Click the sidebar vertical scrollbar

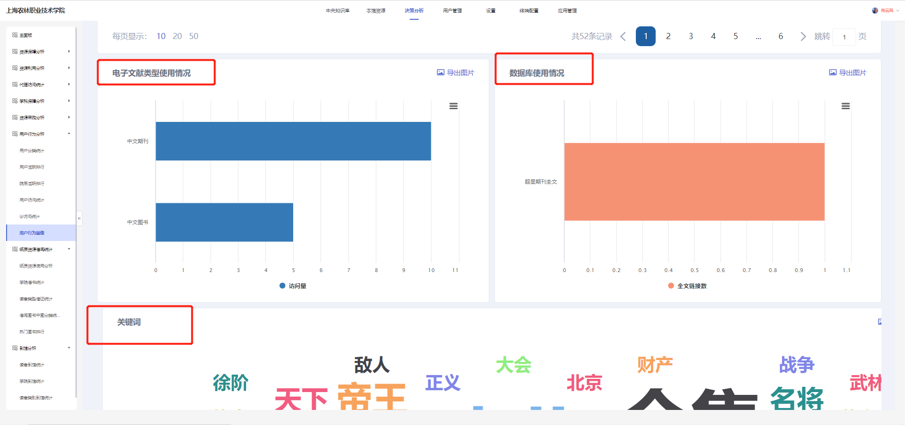coord(76,212)
